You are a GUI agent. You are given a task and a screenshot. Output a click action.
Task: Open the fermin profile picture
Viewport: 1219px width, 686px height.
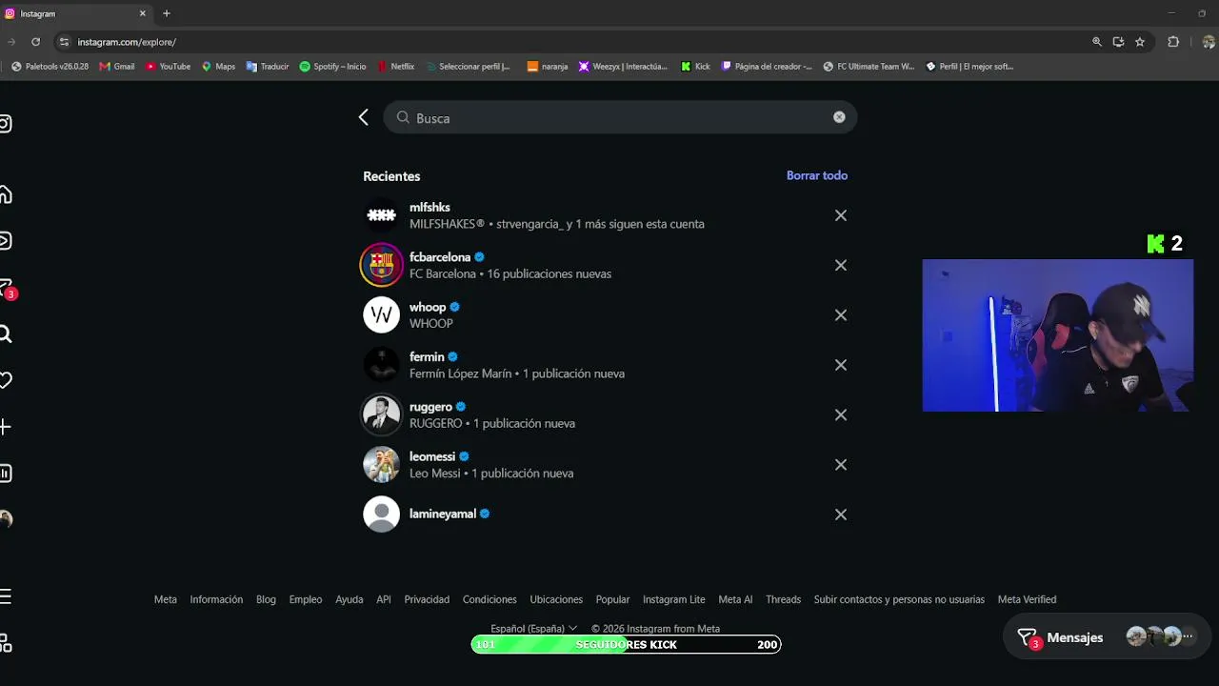[x=381, y=365]
